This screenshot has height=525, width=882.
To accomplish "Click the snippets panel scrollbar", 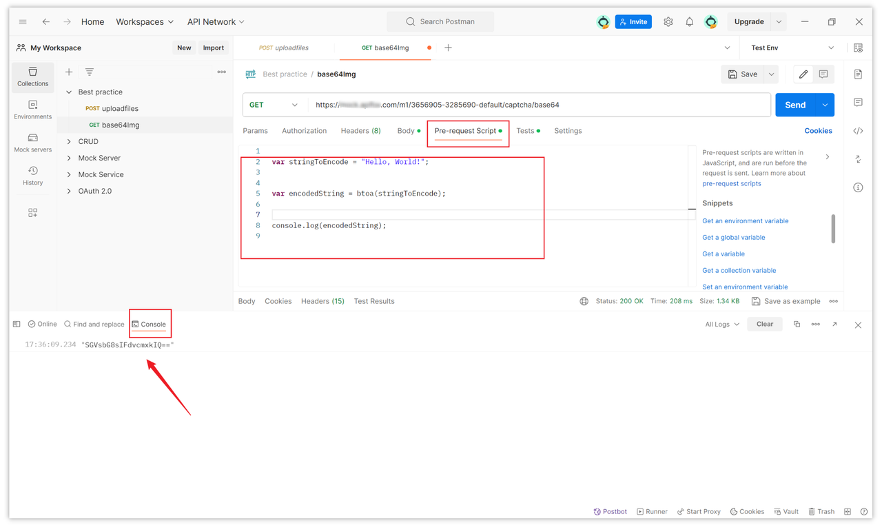I will point(833,229).
